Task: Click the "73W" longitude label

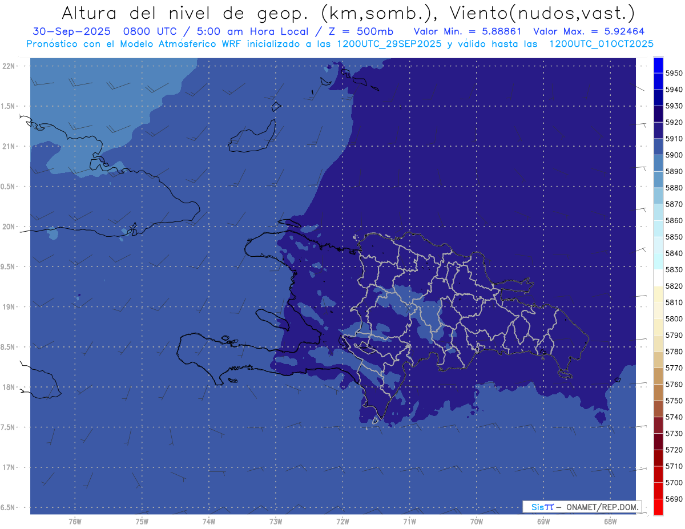Action: (276, 522)
